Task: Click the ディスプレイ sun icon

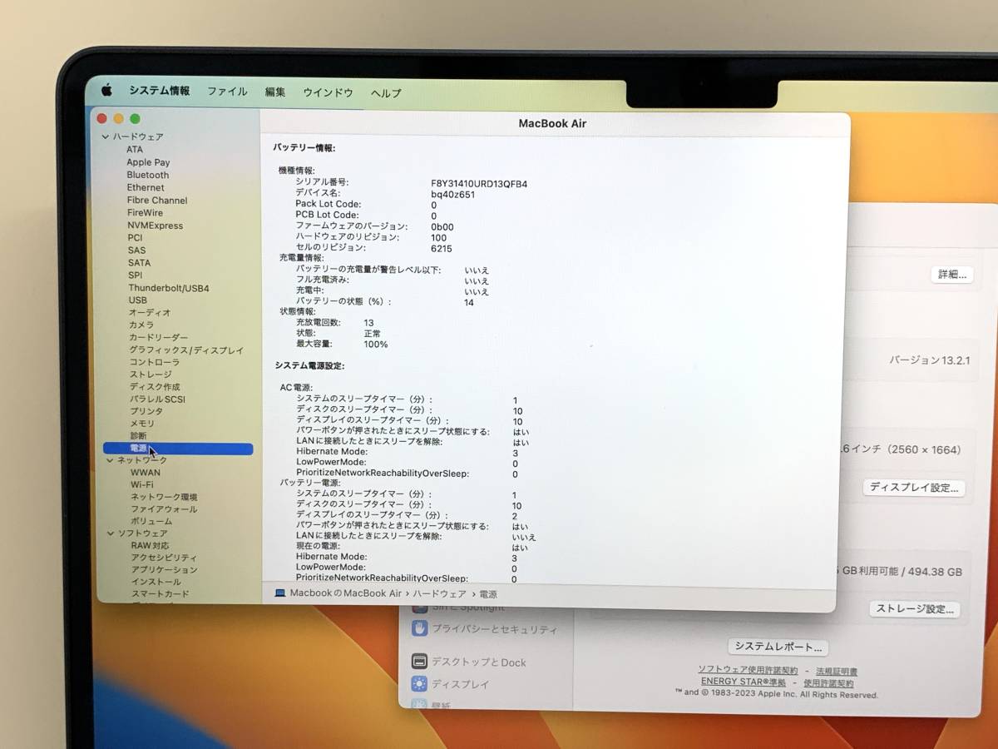Action: (419, 684)
